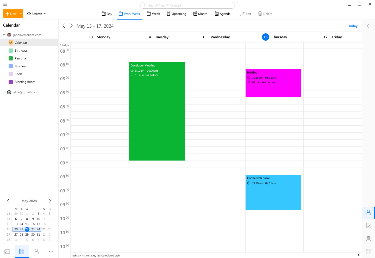
Task: Open the agenda tasks sidebar icon
Action: [x=368, y=225]
